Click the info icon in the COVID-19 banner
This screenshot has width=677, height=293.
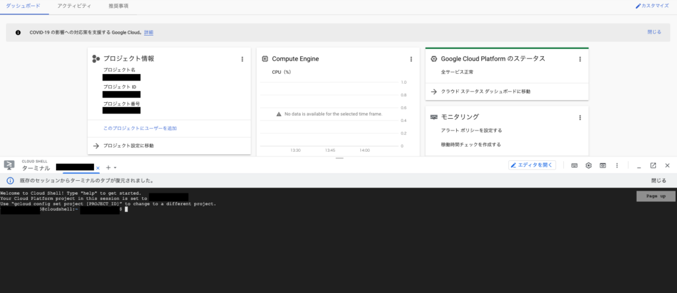point(18,32)
